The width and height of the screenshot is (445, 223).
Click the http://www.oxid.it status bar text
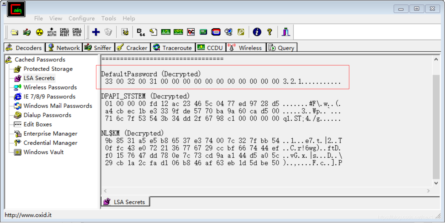coord(28,215)
